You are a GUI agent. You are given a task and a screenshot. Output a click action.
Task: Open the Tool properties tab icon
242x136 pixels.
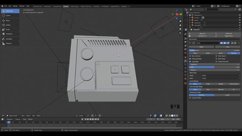[186, 34]
